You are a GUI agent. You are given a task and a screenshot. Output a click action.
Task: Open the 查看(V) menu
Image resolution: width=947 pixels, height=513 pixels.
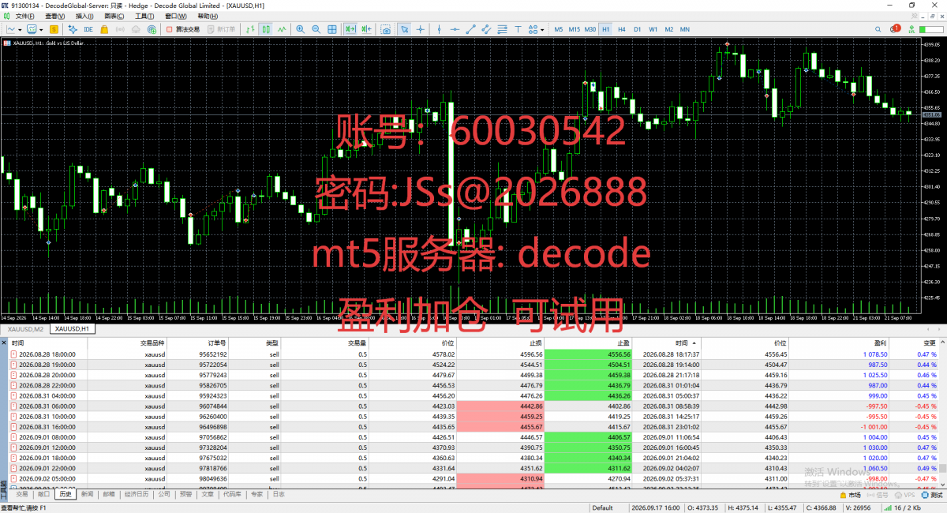[55, 16]
